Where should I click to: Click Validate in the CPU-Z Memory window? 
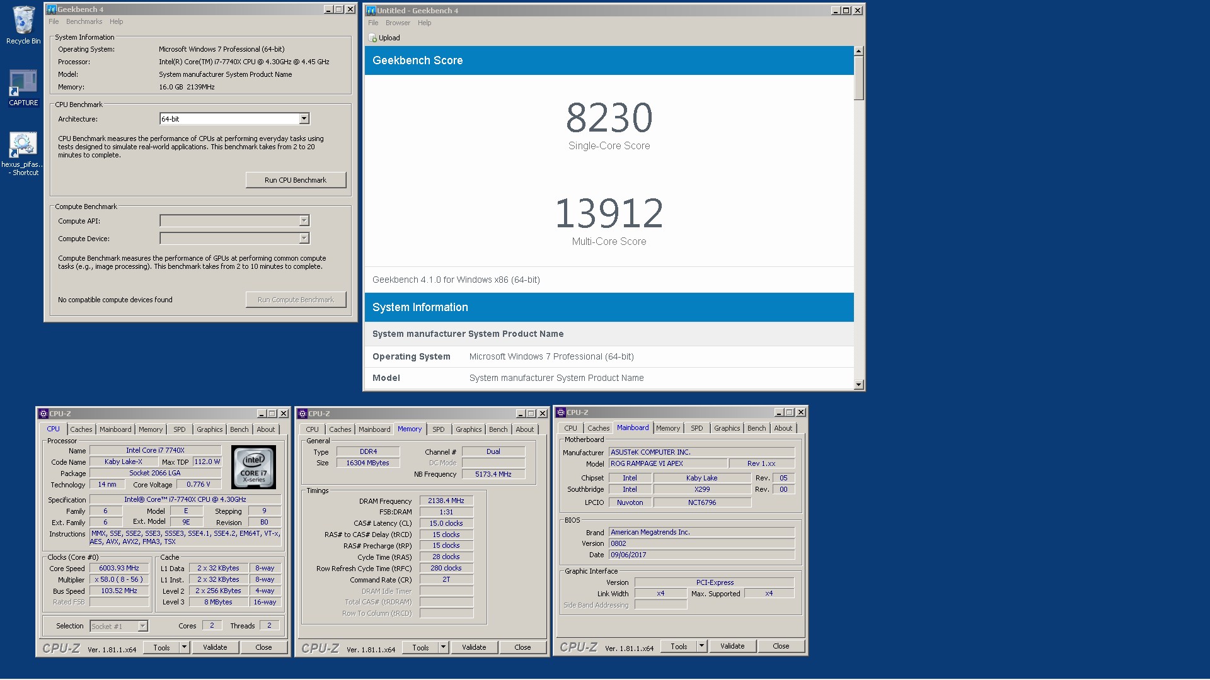474,647
